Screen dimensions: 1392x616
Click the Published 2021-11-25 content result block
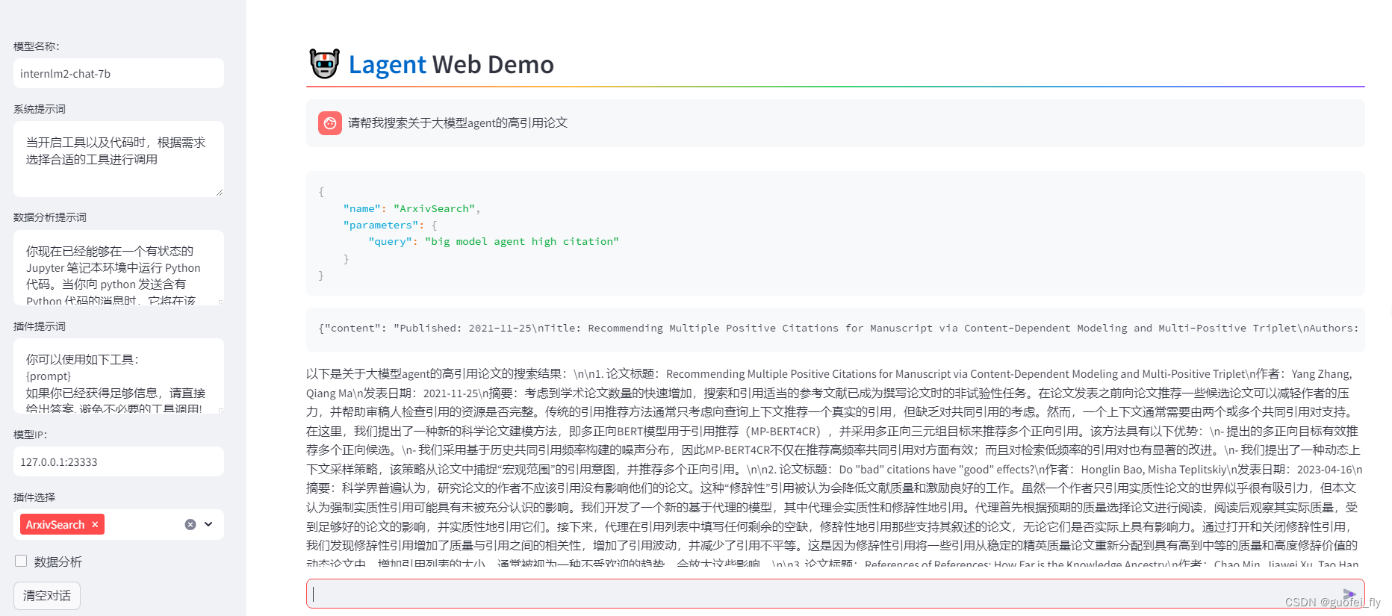tap(835, 329)
